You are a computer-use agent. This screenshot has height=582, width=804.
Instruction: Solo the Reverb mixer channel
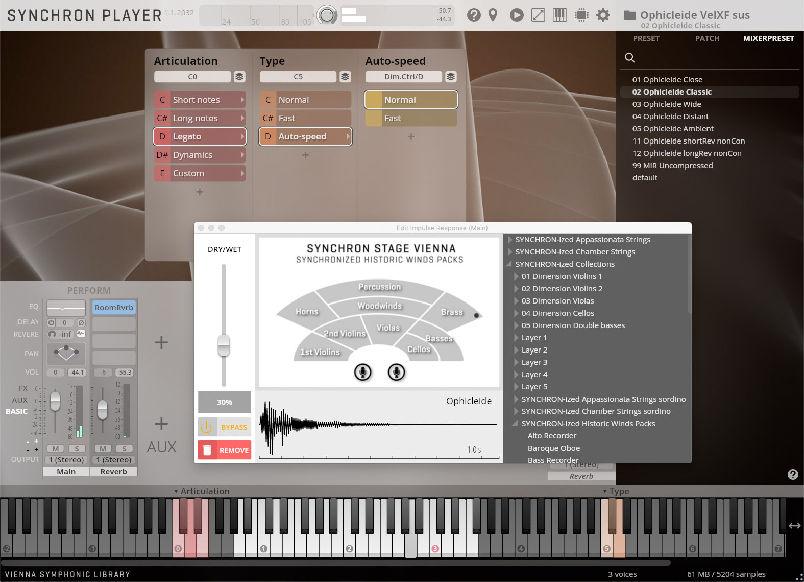124,449
